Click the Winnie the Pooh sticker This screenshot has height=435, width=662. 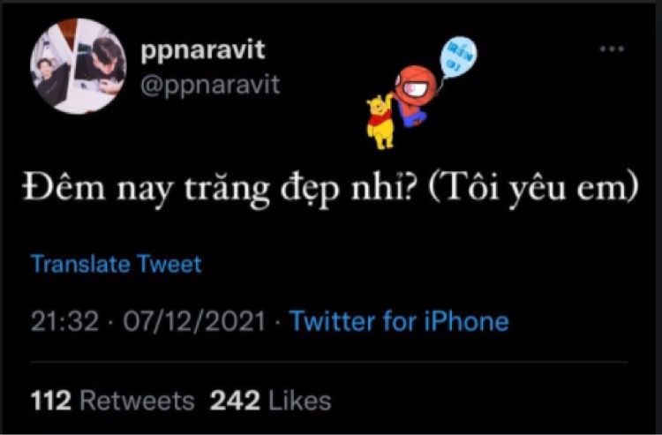(x=381, y=122)
